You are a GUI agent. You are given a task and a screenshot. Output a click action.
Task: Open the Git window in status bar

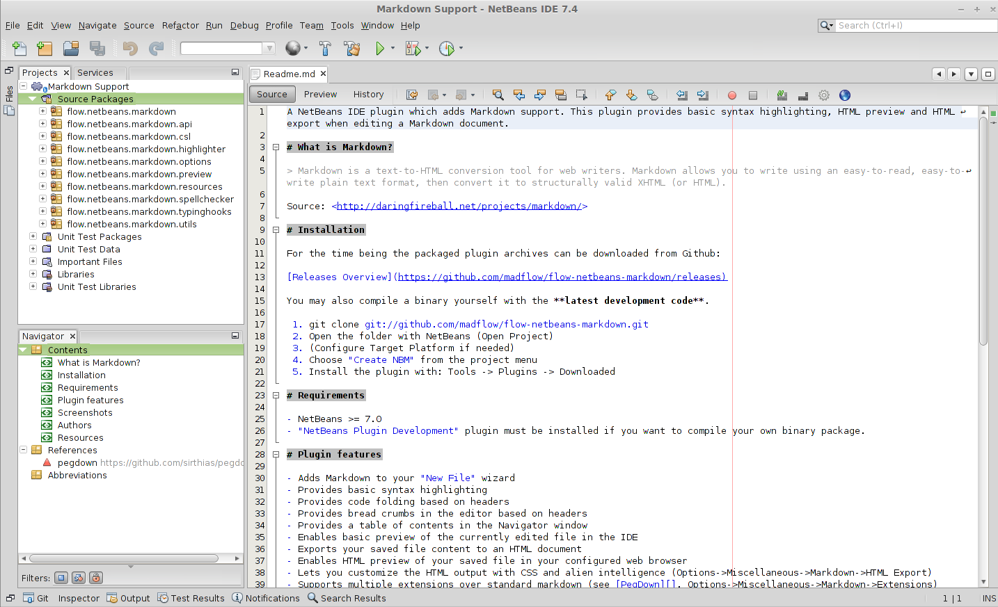tap(36, 598)
